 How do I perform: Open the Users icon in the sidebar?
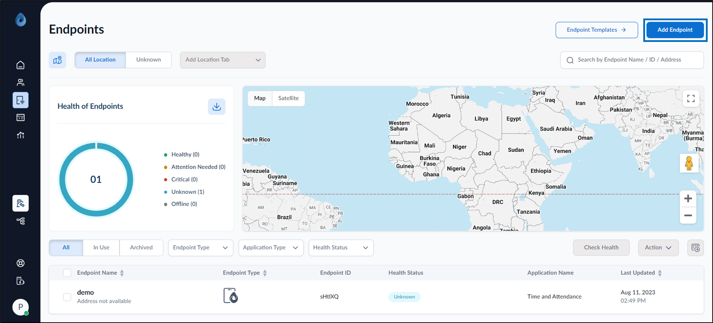tap(21, 82)
